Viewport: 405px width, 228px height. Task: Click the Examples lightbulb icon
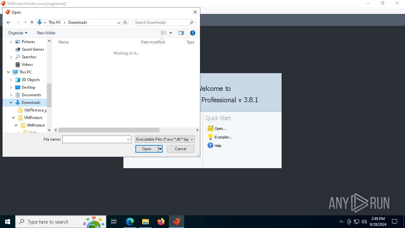point(210,137)
